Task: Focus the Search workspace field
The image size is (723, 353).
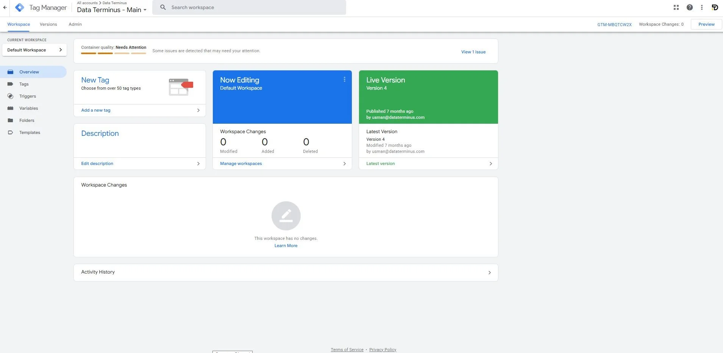Action: 249,7
